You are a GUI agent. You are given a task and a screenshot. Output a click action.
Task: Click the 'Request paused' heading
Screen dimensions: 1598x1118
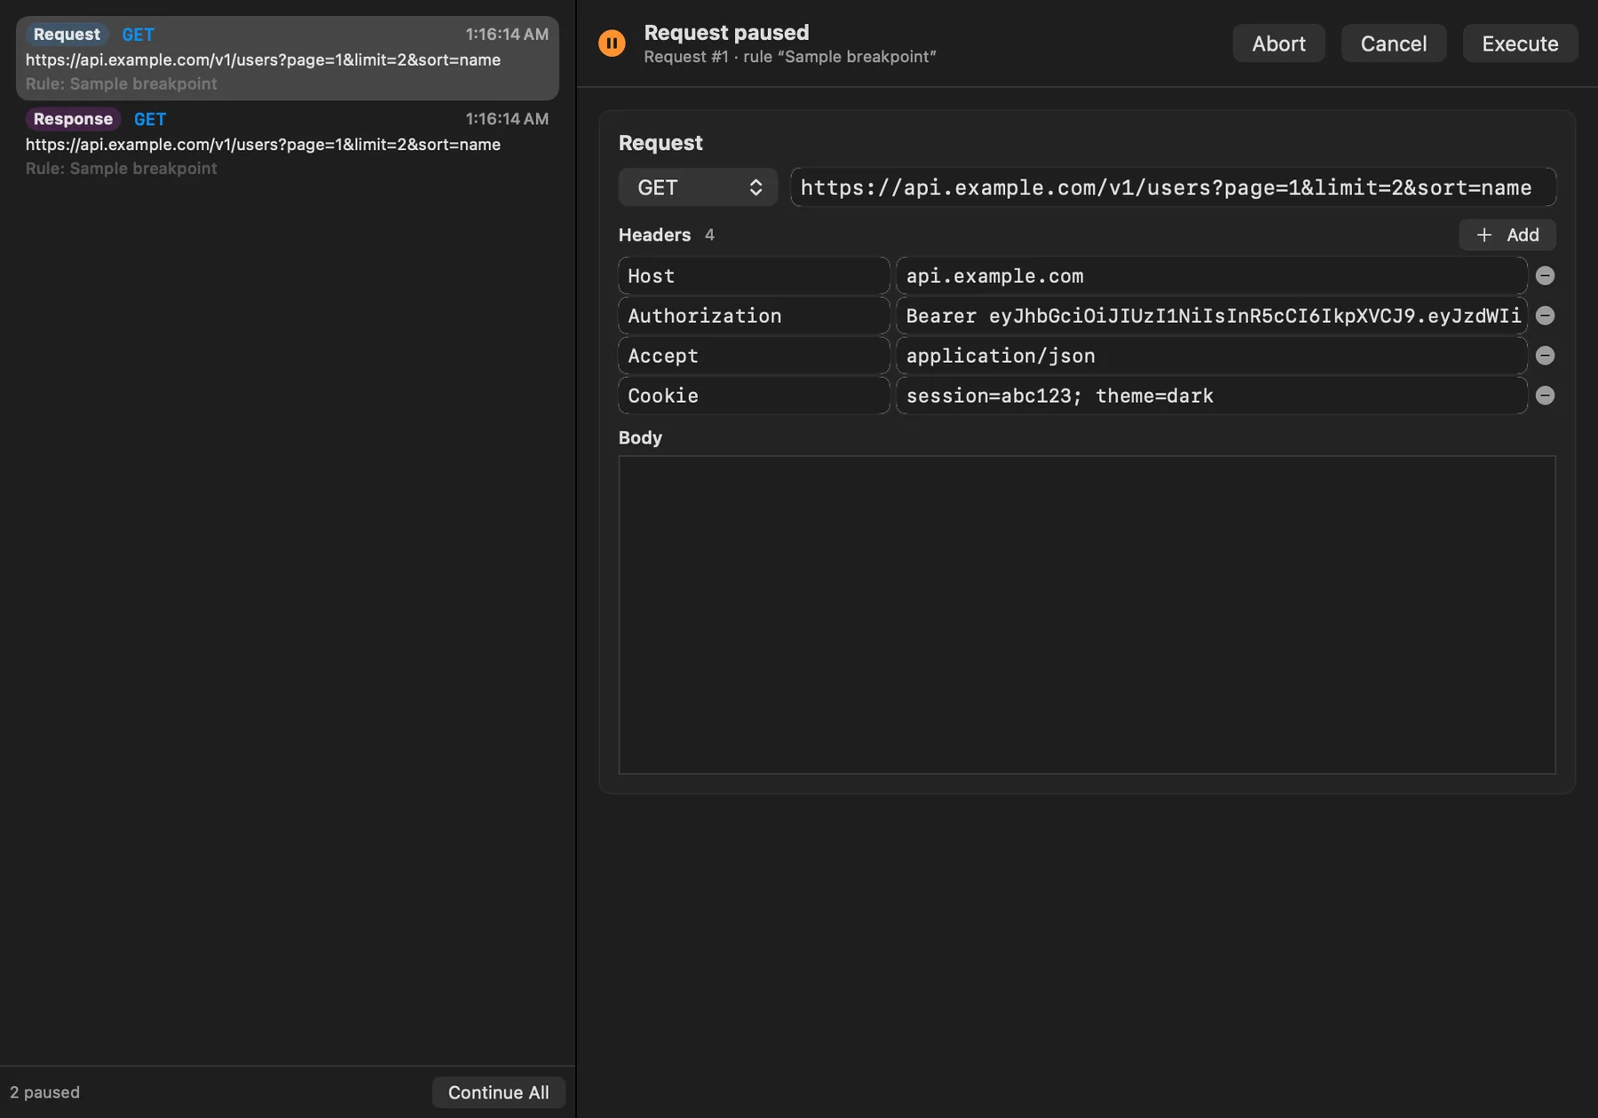[726, 33]
